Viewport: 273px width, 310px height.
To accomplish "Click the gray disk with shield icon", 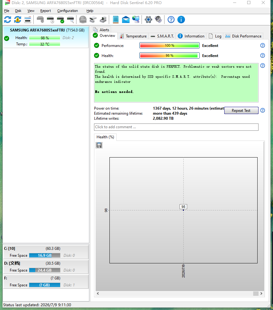I will click(x=40, y=20).
